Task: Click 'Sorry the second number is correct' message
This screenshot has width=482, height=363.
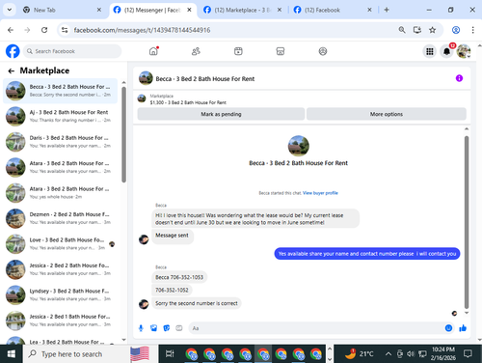Action: pyautogui.click(x=197, y=303)
